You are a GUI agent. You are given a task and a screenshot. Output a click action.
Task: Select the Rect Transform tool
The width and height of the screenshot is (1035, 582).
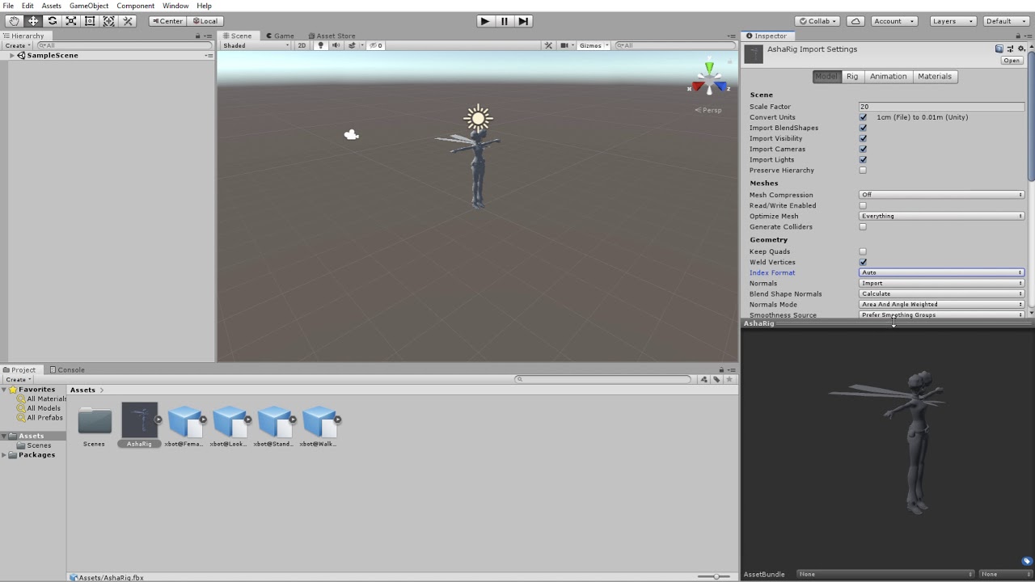coord(90,20)
